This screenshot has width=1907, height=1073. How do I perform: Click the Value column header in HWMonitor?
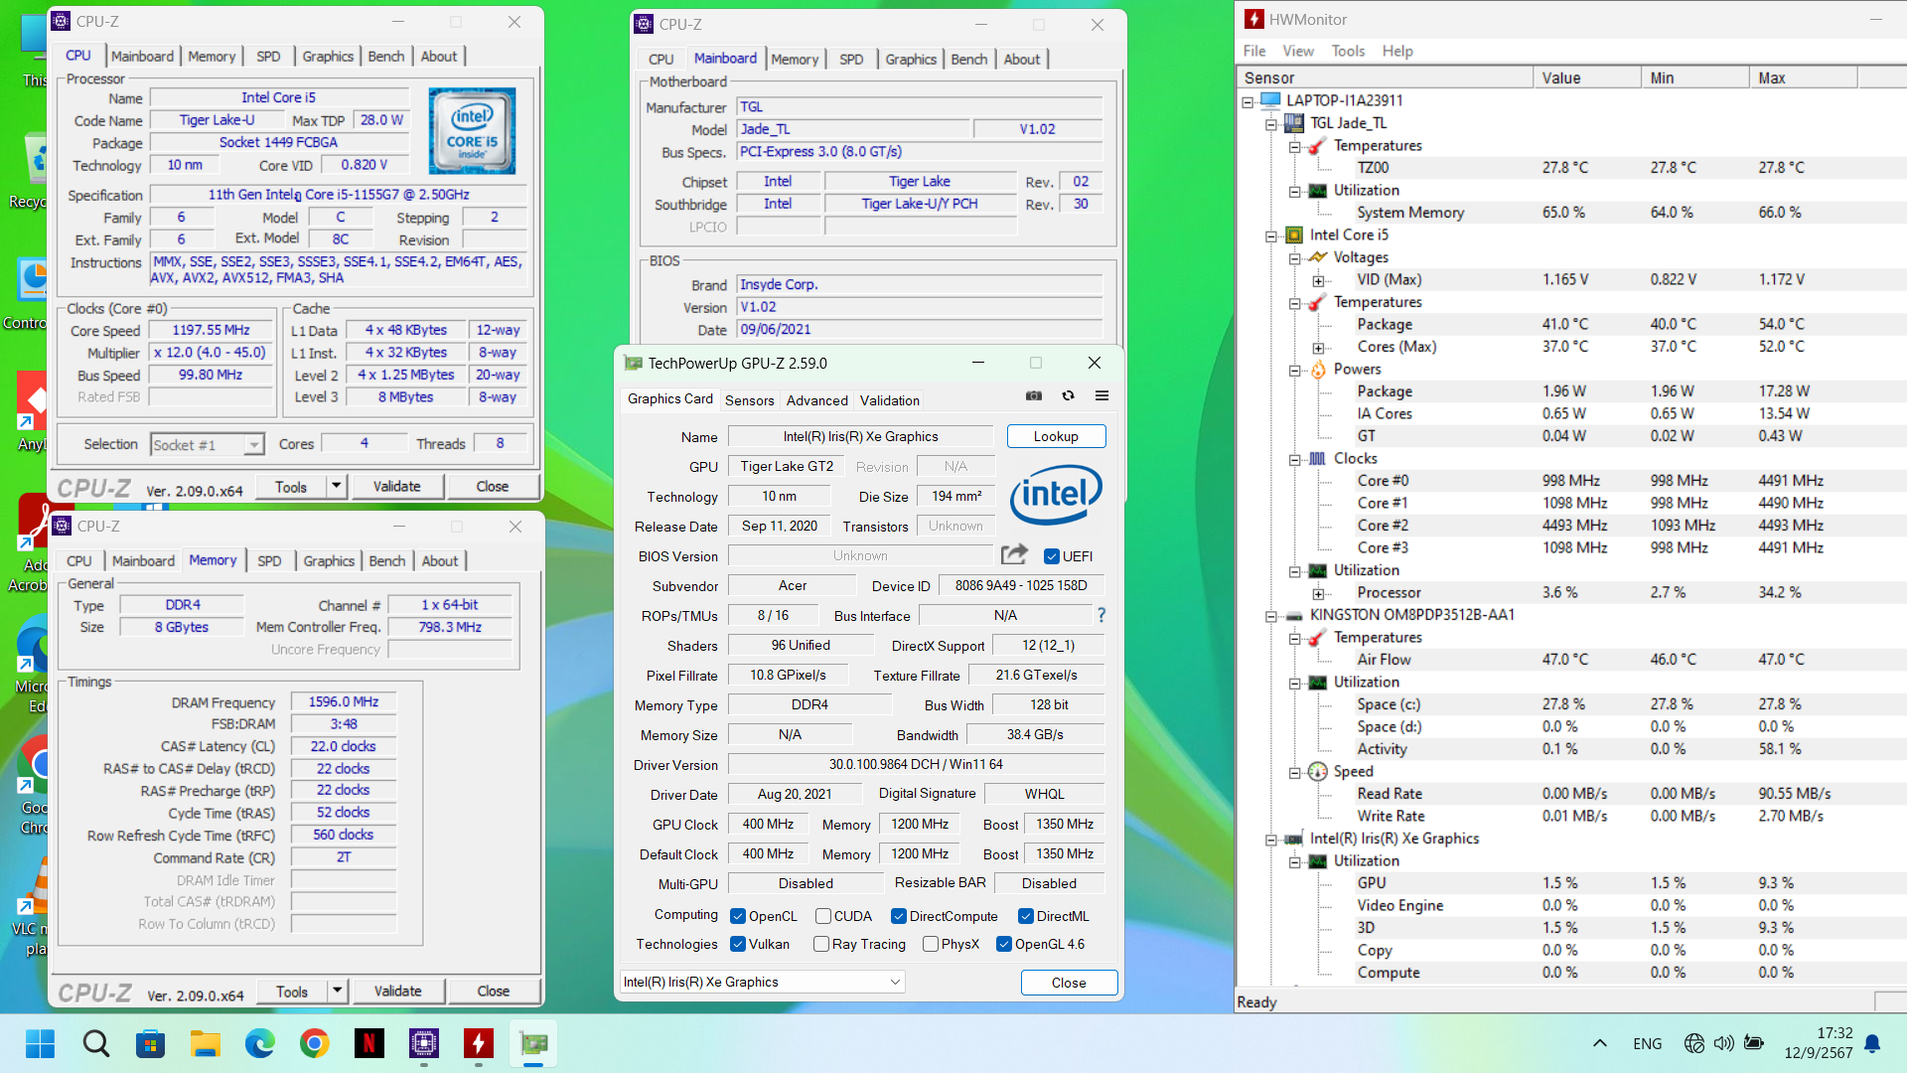[x=1586, y=77]
